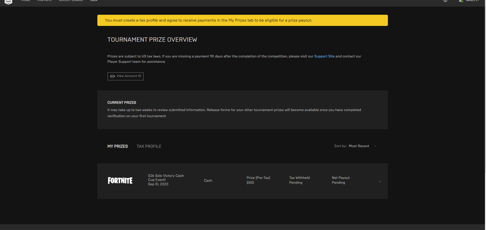This screenshot has width=486, height=230.
Task: Click the Cash prize type text
Action: pos(208,181)
